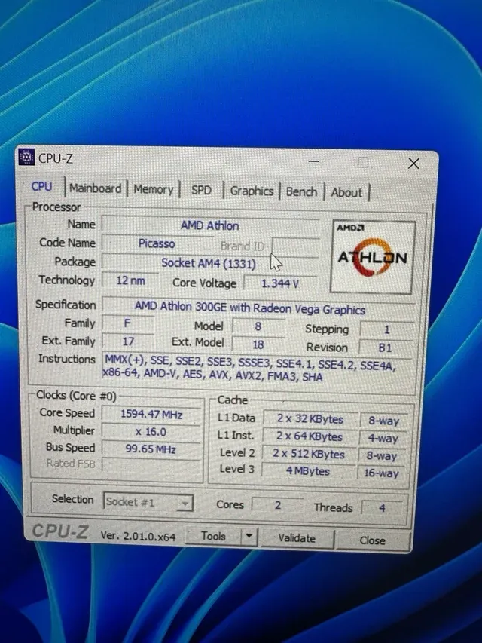Click the empty Brand ID field
The width and height of the screenshot is (482, 643).
(295, 246)
